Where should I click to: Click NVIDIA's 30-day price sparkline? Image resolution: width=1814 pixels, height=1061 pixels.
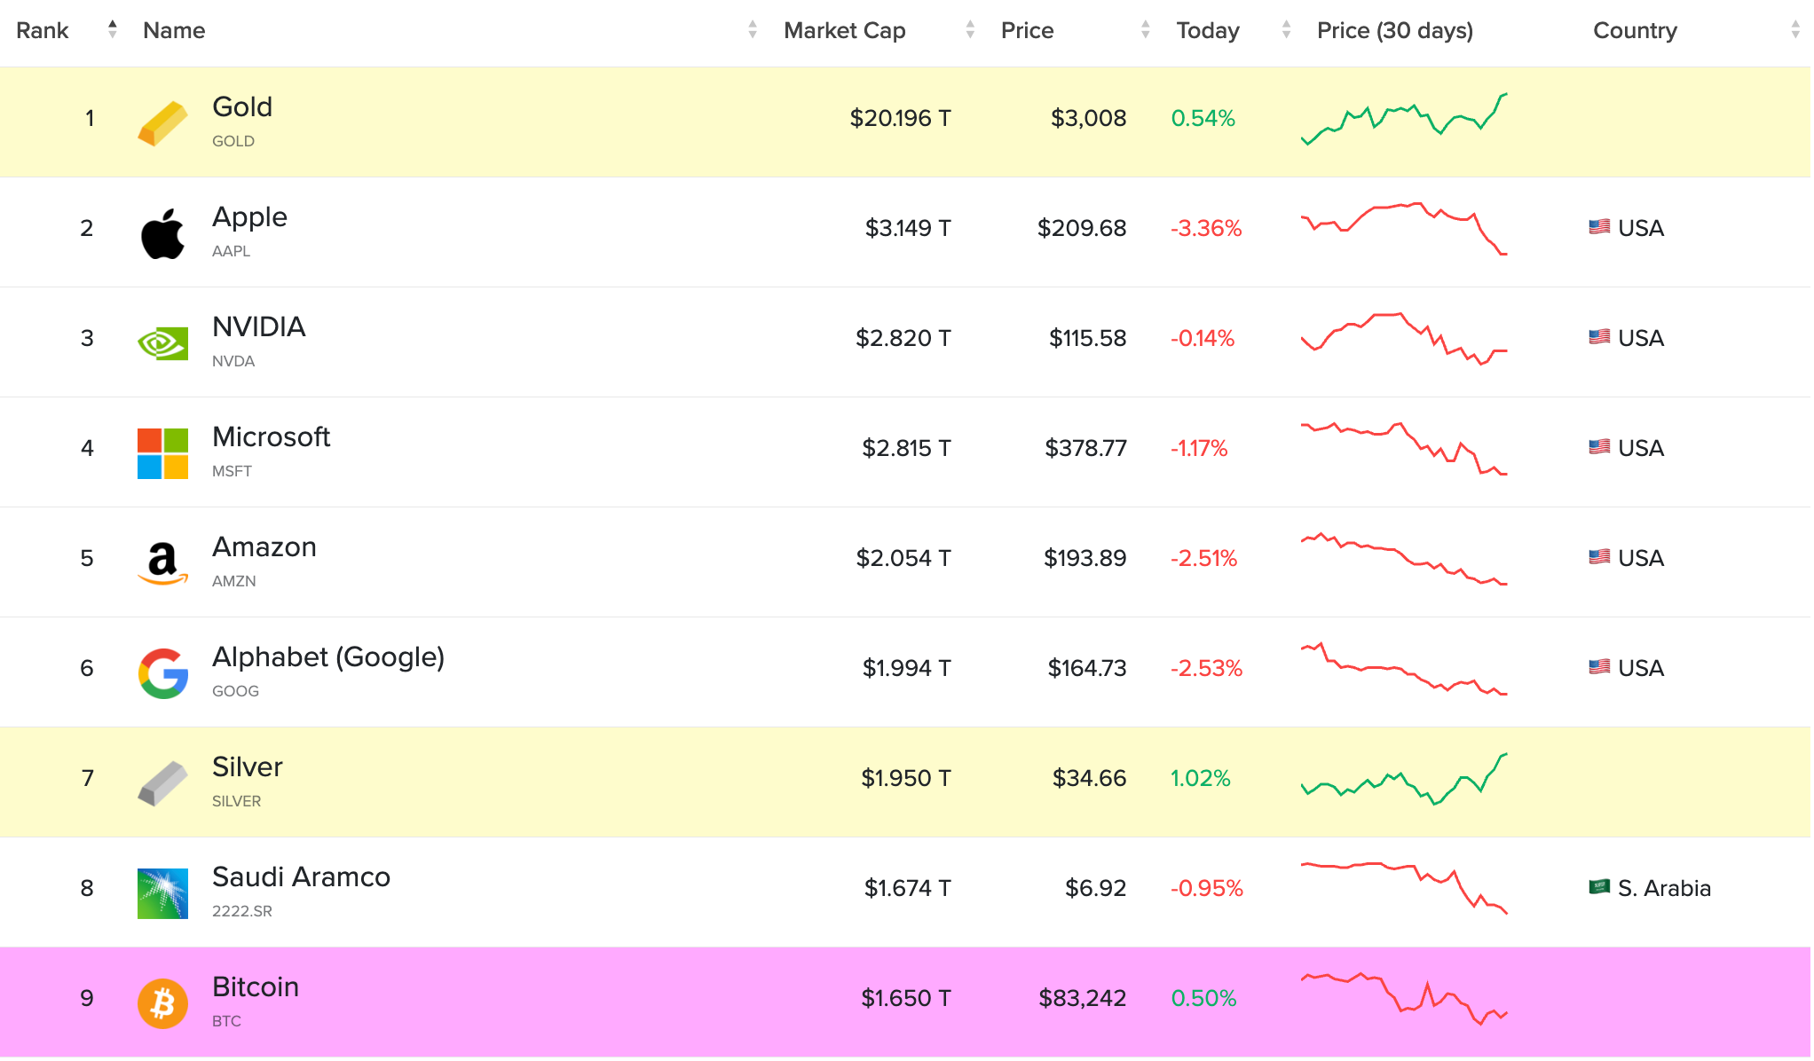(1404, 339)
